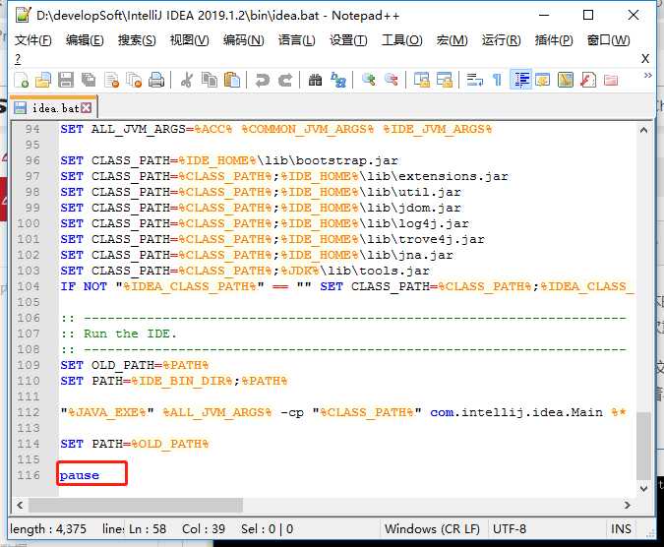Image resolution: width=664 pixels, height=547 pixels.
Task: Cut selection with scissors icon
Action: point(186,80)
